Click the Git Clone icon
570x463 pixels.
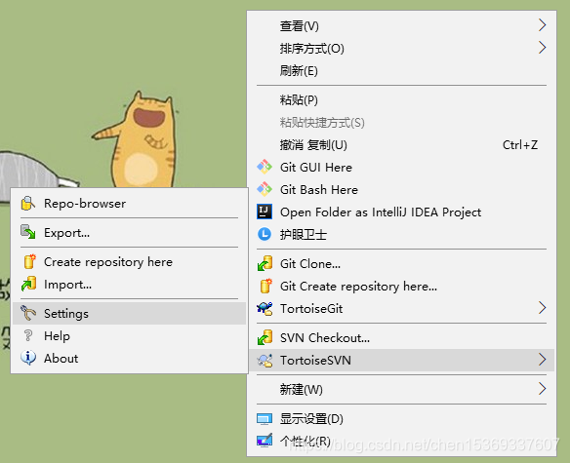(265, 263)
